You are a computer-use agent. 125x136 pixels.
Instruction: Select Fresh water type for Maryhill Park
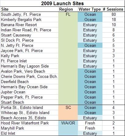[90, 128]
